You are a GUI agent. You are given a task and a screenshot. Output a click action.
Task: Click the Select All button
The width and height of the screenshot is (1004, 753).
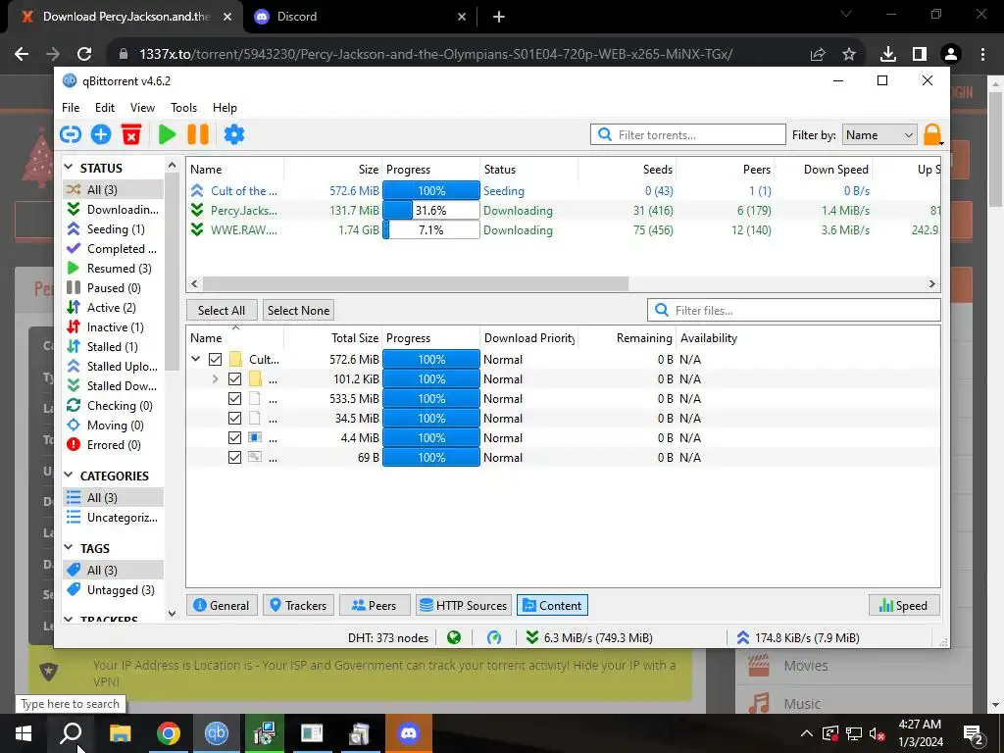click(222, 310)
